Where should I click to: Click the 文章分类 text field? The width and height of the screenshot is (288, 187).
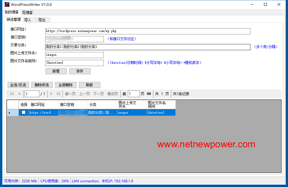coord(148,47)
